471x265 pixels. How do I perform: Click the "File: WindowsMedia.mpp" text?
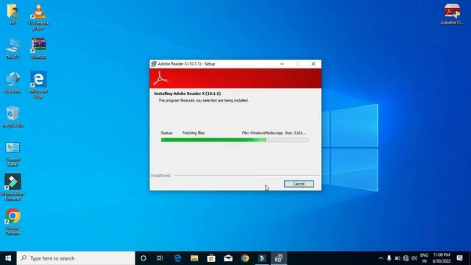[262, 132]
